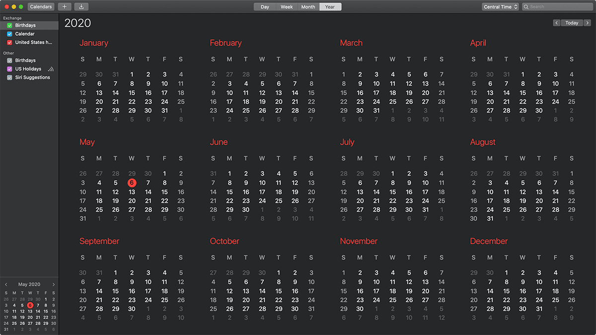596x335 pixels.
Task: Open the calendar inbox tray icon
Action: (x=81, y=7)
